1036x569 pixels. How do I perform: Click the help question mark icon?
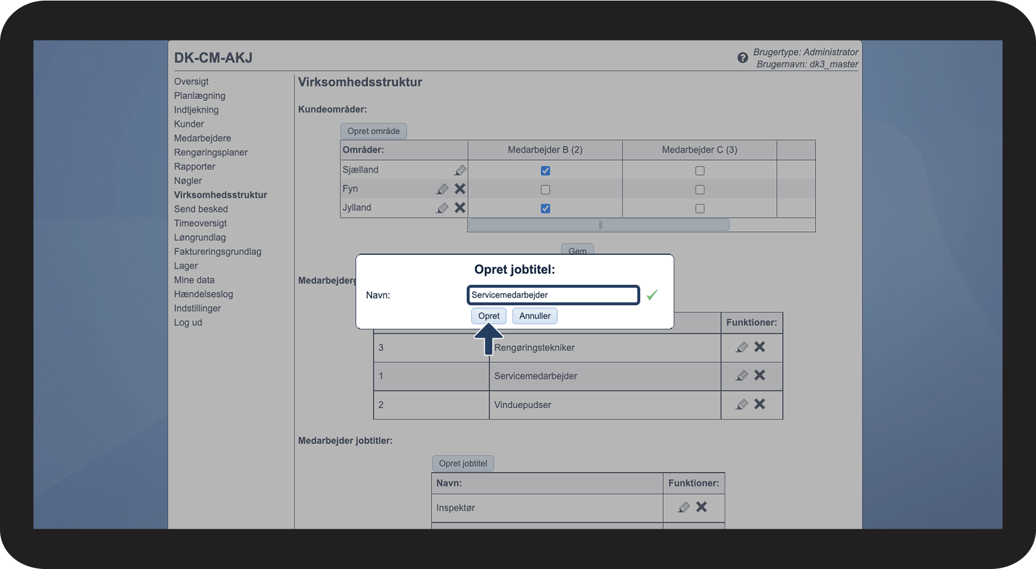pos(742,57)
